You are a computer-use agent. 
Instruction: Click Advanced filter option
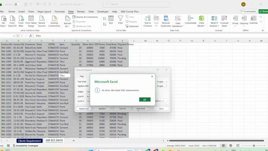pyautogui.click(x=132, y=26)
